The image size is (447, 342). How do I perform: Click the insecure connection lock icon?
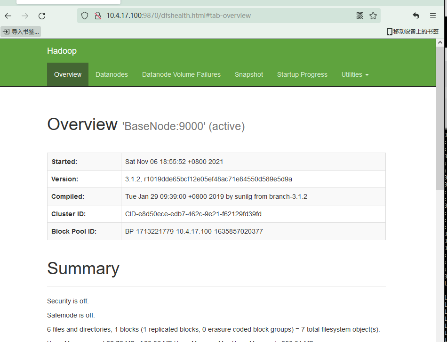point(98,16)
